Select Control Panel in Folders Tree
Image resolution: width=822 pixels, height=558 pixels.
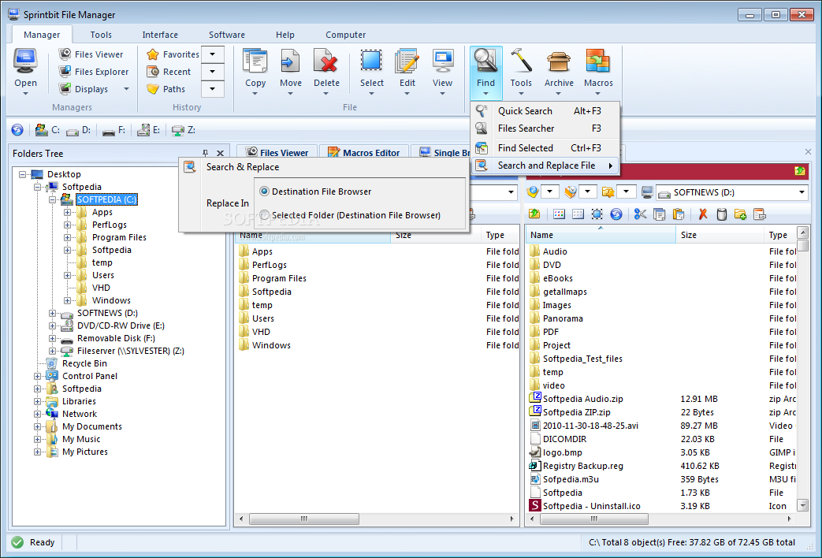pyautogui.click(x=90, y=376)
